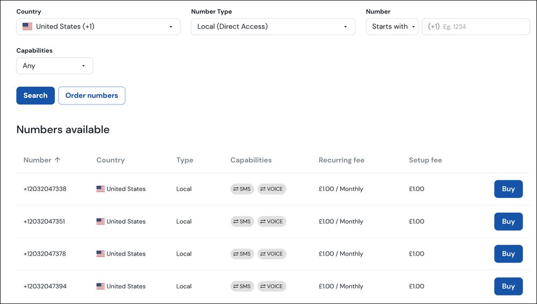Screen dimensions: 537x304
Task: Click 'United States' in the +12032047394 row
Action: [126, 286]
